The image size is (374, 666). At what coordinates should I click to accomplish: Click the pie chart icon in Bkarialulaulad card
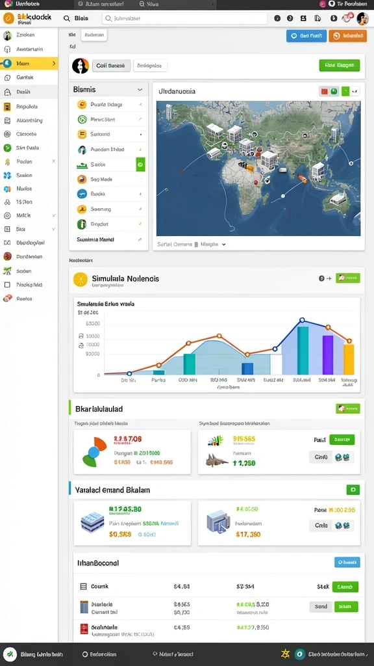pyautogui.click(x=94, y=452)
